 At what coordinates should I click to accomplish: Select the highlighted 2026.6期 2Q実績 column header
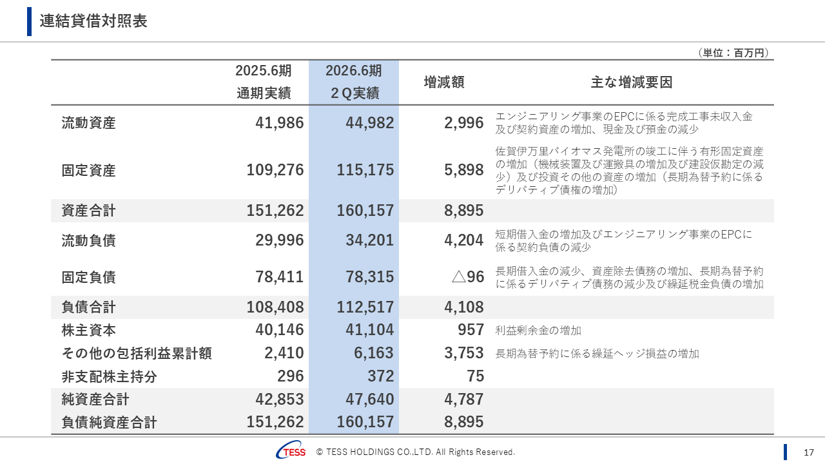[354, 82]
